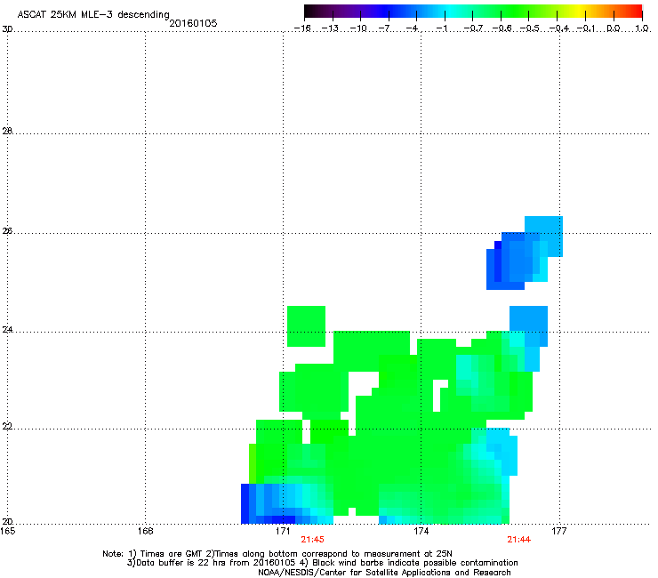
Task: Select latitude label '24' on the axis
Action: (7, 330)
